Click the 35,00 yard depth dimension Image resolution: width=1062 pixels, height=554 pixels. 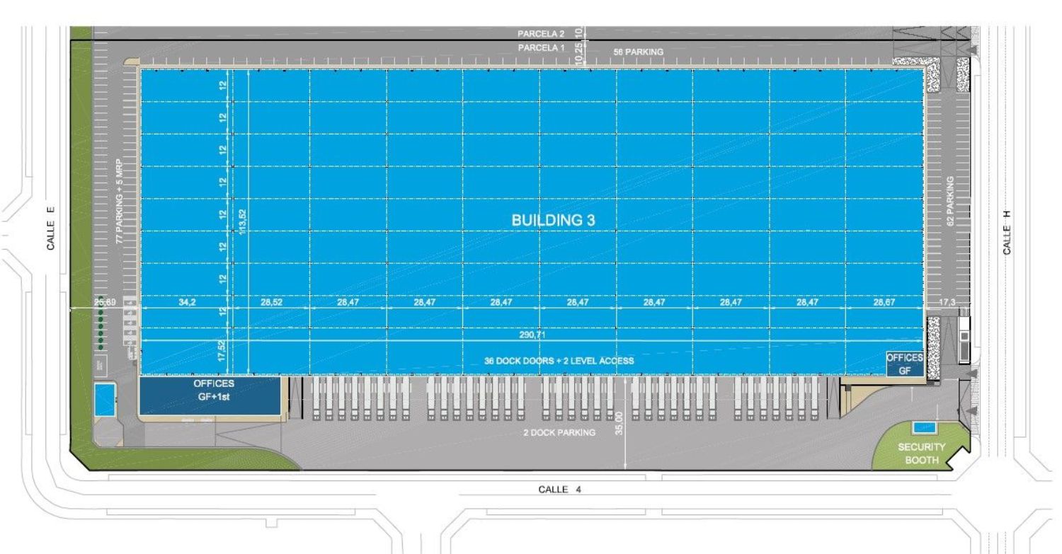pos(619,424)
